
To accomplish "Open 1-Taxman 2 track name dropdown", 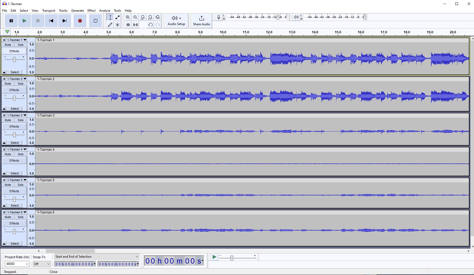I will point(17,79).
